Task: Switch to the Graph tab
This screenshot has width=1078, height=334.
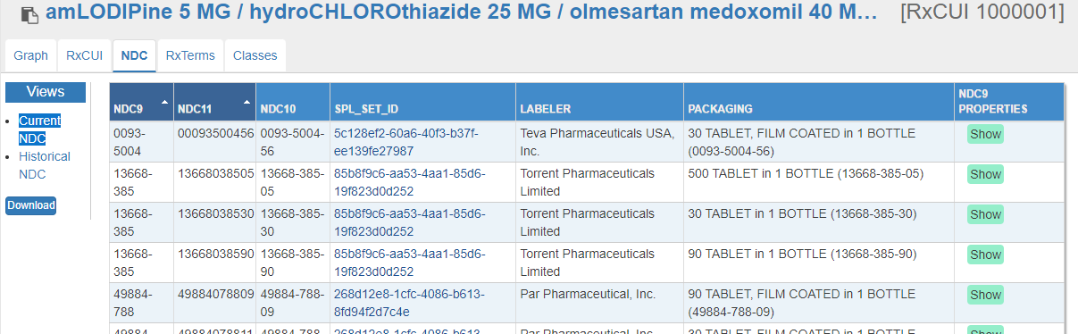Action: 30,55
